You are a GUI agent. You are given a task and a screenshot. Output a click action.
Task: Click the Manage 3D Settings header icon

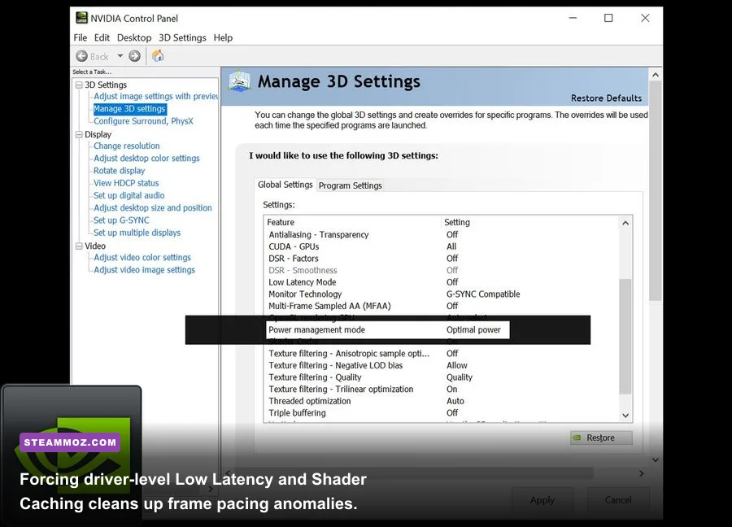point(239,81)
